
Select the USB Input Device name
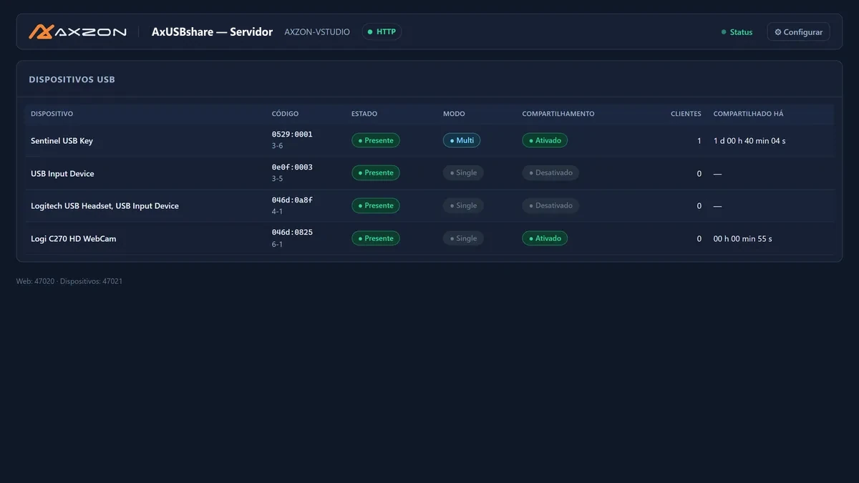pyautogui.click(x=62, y=174)
